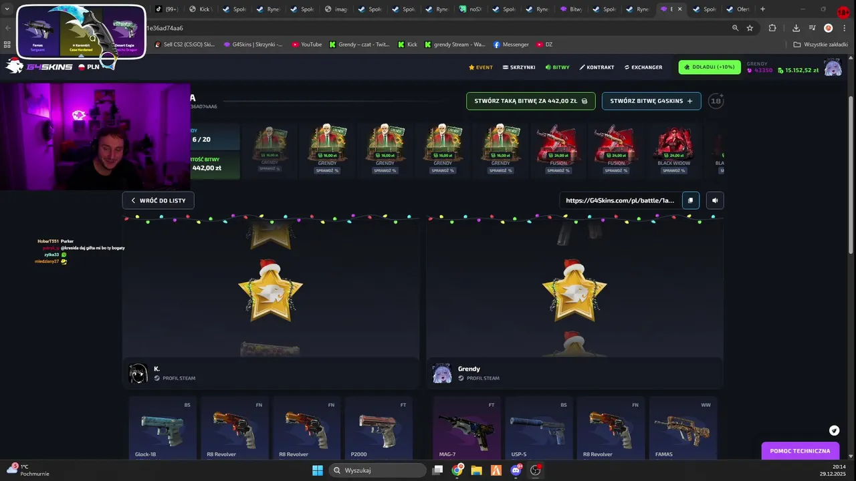Click the 18+ age badge icon

[716, 101]
